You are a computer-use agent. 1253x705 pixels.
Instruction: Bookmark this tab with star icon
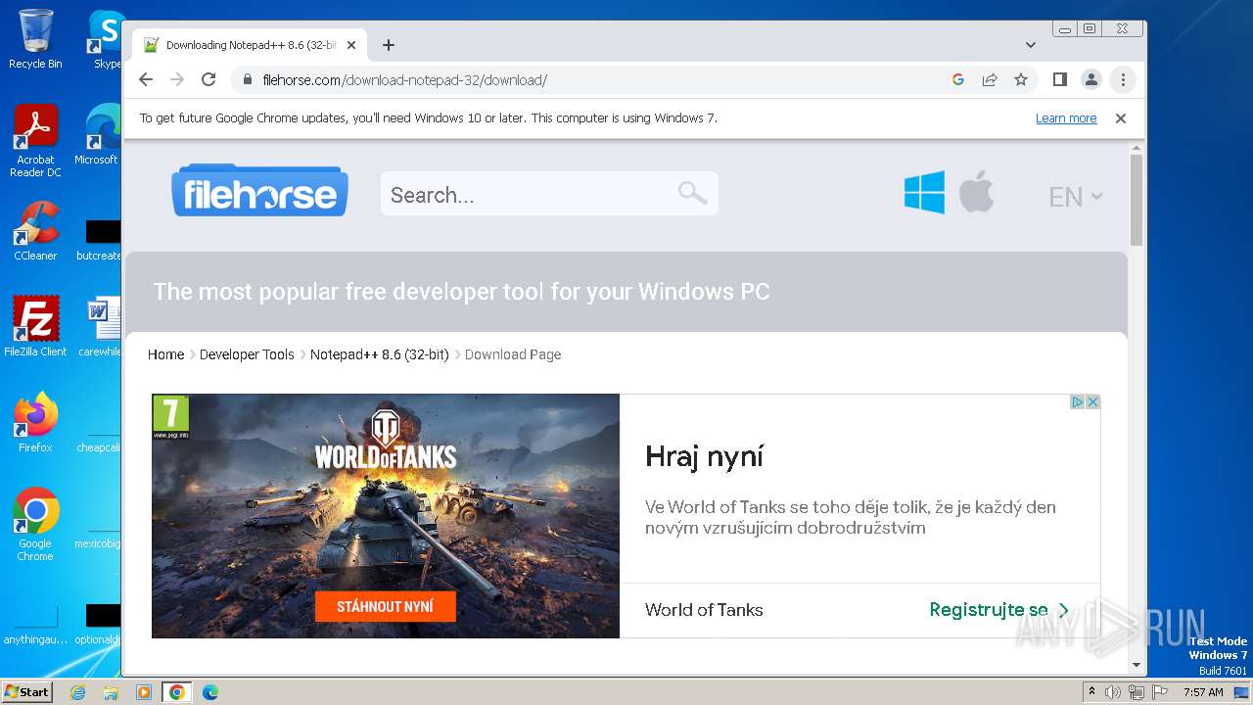point(1021,79)
